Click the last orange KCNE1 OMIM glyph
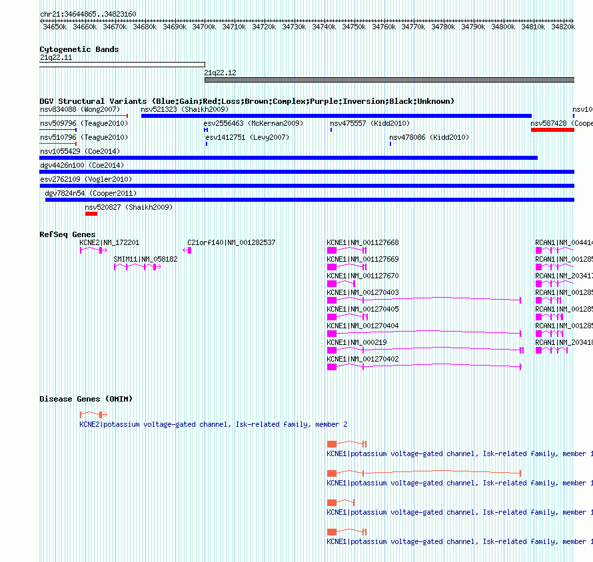Image resolution: width=593 pixels, height=562 pixels. (346, 532)
